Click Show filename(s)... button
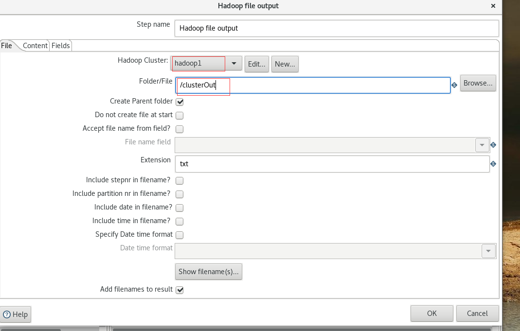 (209, 272)
